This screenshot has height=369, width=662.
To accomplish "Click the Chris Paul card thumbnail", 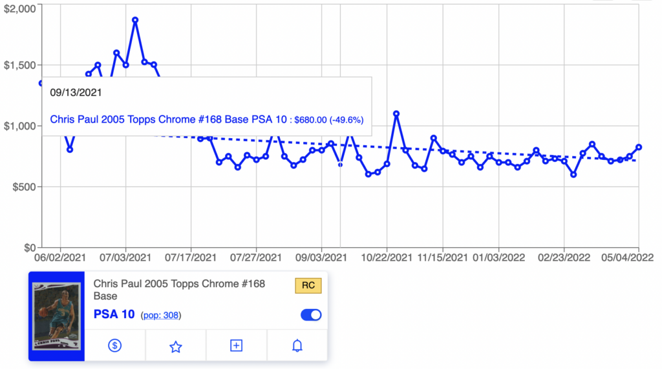I will pyautogui.click(x=57, y=316).
